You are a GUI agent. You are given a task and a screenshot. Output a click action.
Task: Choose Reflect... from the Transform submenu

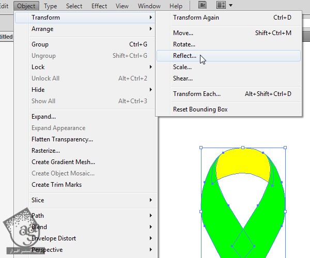click(184, 56)
